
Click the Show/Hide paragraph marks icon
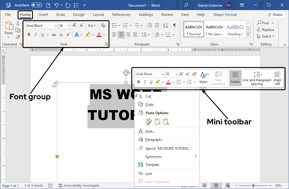pos(174,25)
